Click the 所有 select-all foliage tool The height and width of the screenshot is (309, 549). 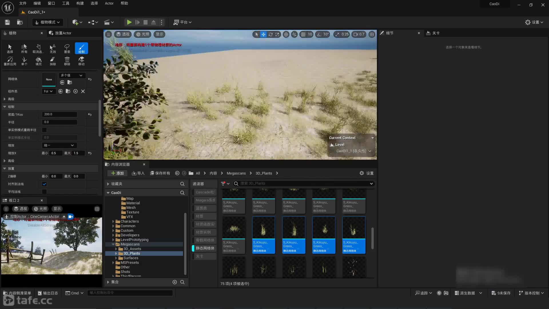coord(24,48)
